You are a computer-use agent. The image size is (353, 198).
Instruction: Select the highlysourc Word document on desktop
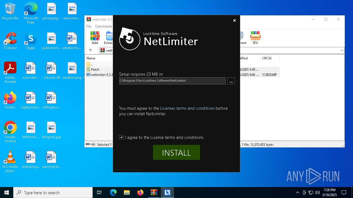click(x=31, y=100)
